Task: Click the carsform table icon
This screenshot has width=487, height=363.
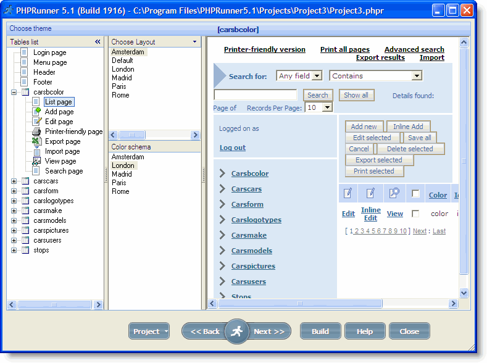Action: 25,191
